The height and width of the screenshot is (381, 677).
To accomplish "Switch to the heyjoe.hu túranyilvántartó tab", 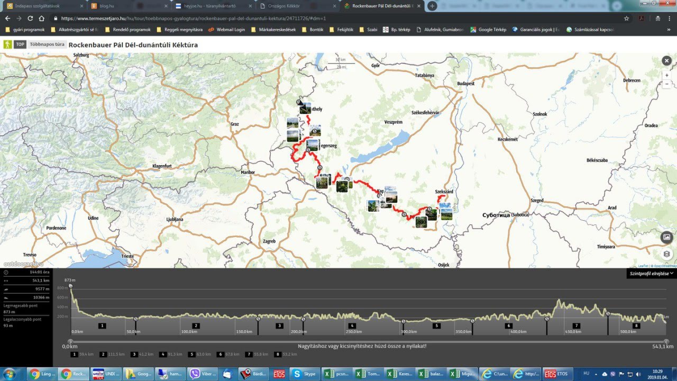I will coord(214,6).
